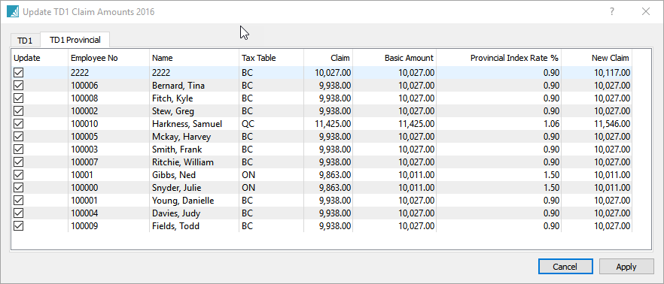Sort by Claim column header
Viewport: 664px width, 284px height.
tap(328, 58)
